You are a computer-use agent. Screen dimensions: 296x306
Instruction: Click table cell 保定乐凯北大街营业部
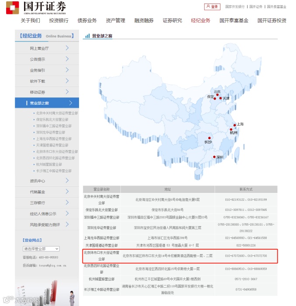(x=102, y=210)
